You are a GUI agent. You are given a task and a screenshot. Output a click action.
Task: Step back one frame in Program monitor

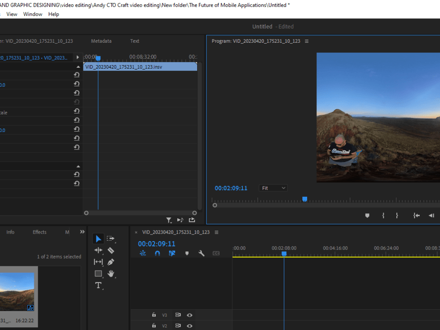(x=432, y=216)
